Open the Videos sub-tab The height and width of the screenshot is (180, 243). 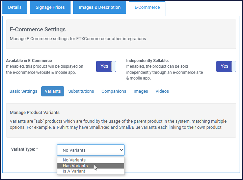162,91
